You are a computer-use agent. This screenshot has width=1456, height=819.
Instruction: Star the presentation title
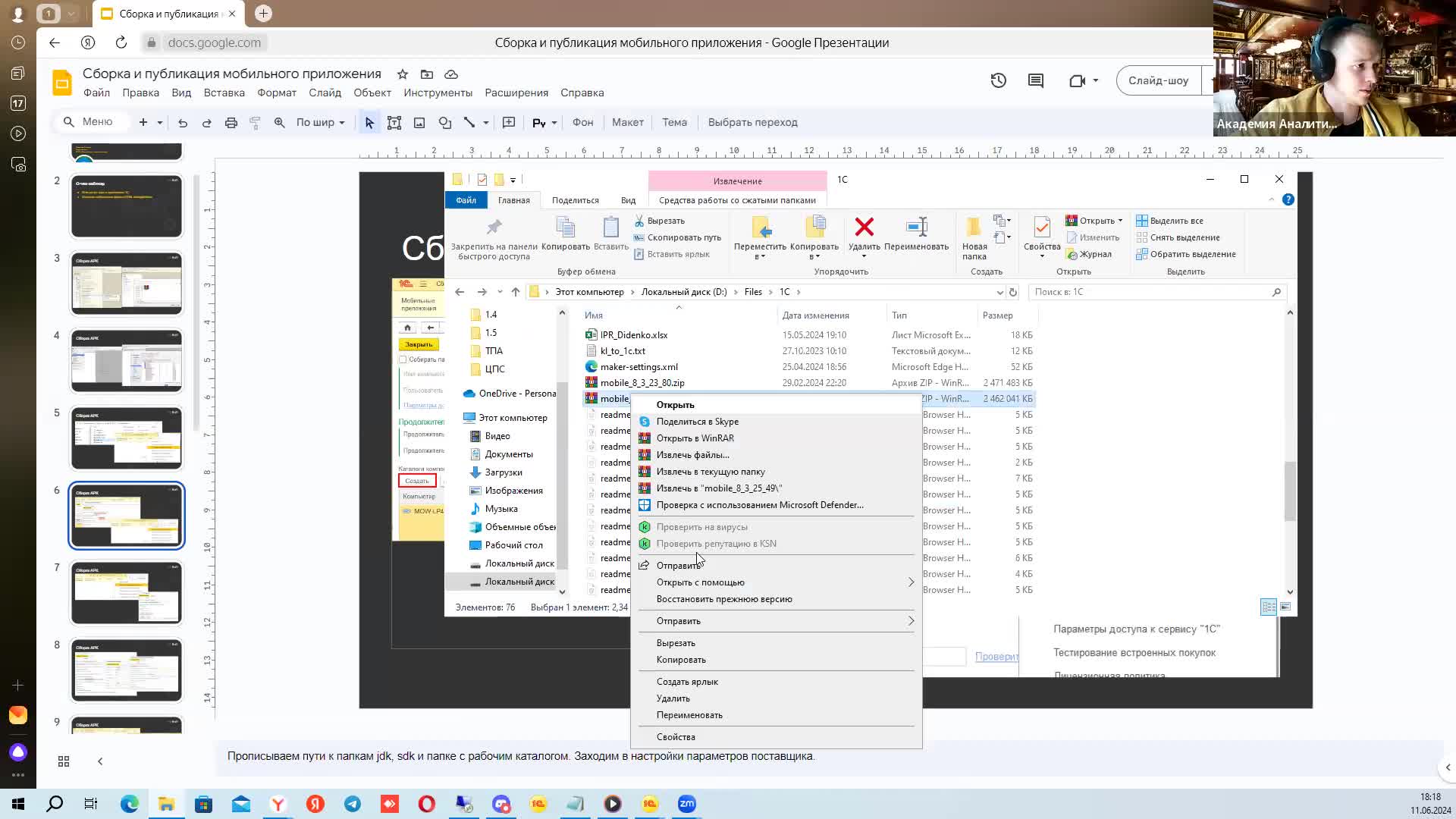[403, 74]
